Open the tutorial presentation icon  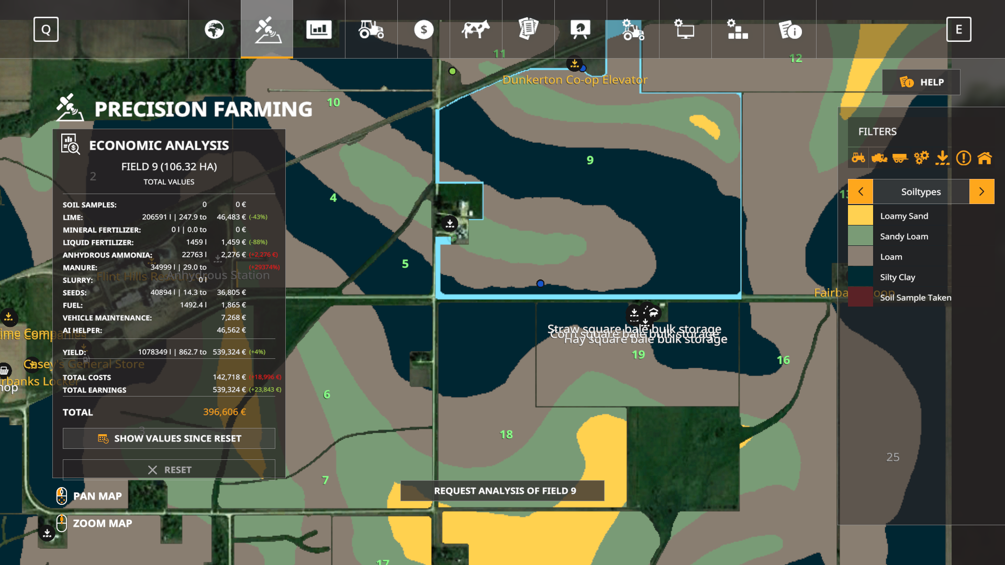581,29
